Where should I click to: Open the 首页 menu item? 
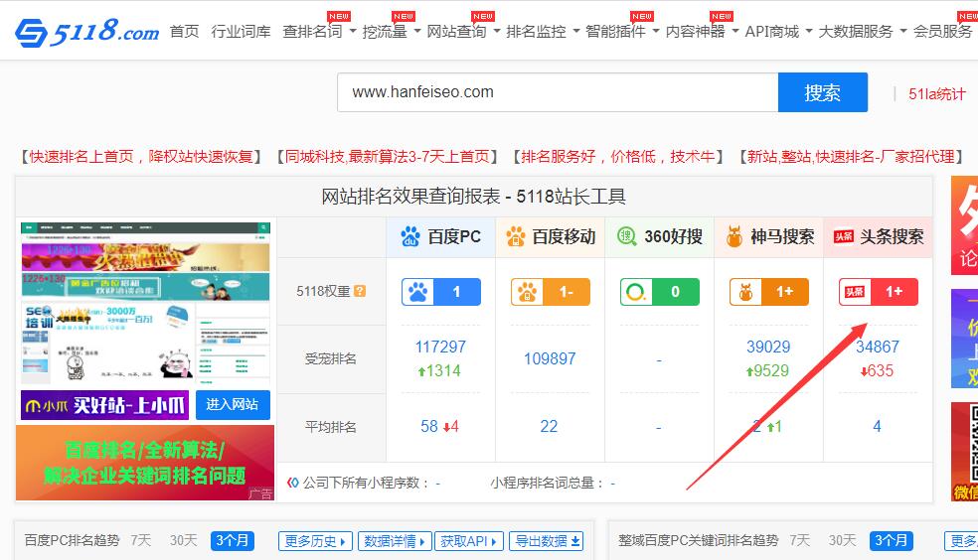tap(184, 31)
